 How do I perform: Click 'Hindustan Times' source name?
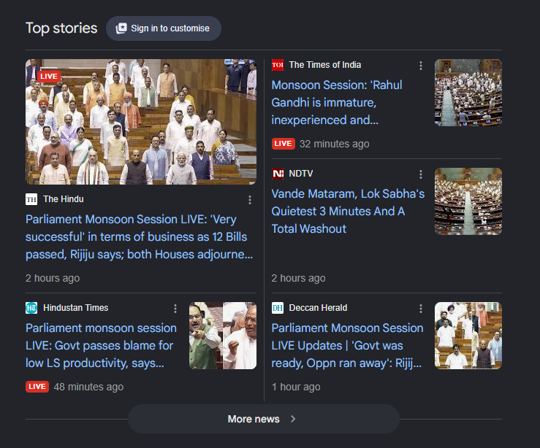point(76,308)
